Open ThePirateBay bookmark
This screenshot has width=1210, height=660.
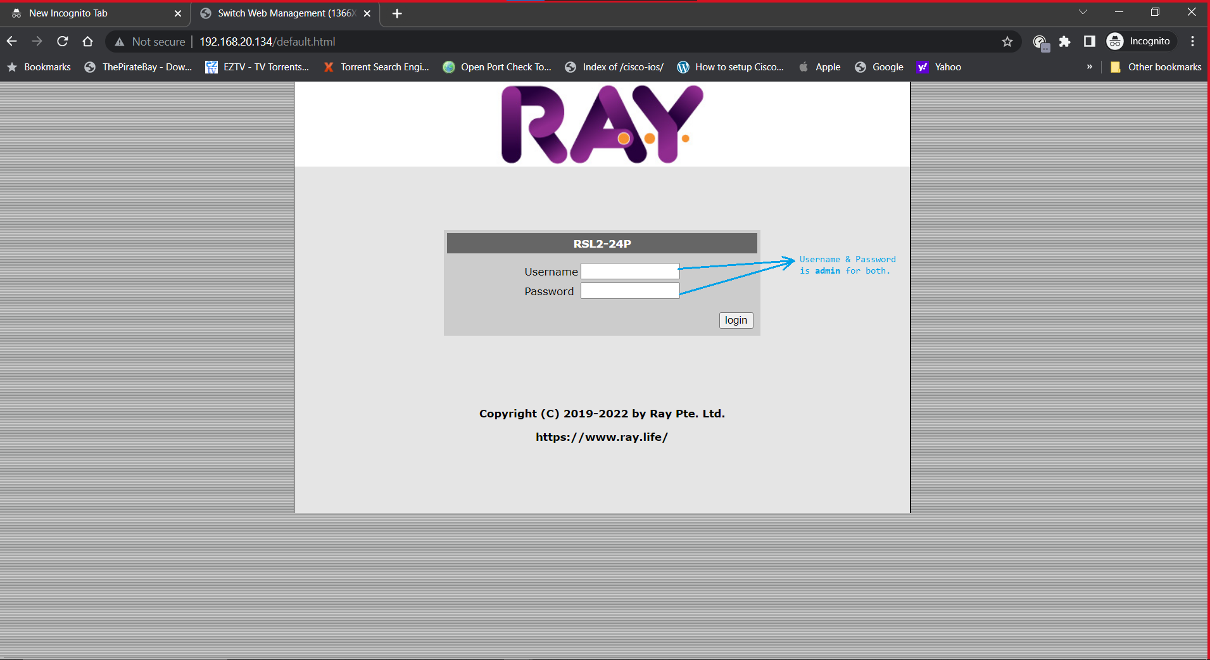pyautogui.click(x=139, y=67)
